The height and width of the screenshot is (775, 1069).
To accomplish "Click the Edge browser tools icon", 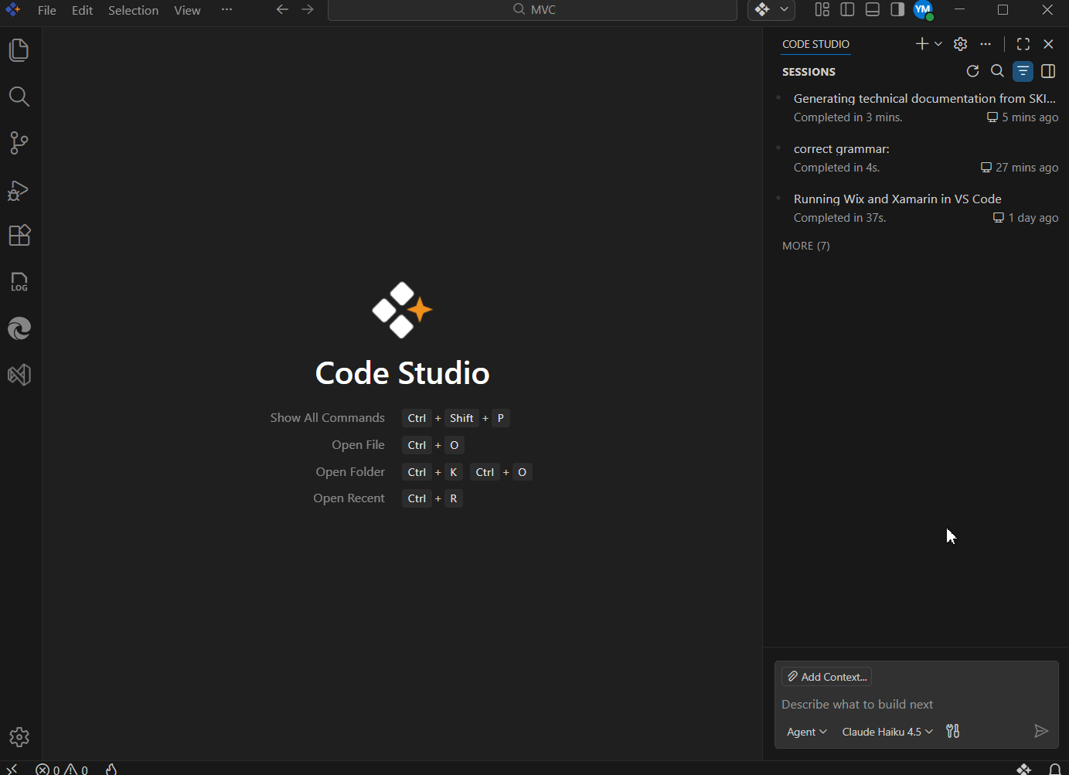I will coord(19,328).
